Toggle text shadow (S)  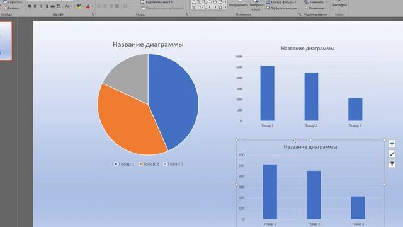(x=47, y=6)
